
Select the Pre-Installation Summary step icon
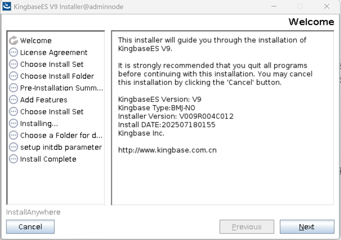13,88
